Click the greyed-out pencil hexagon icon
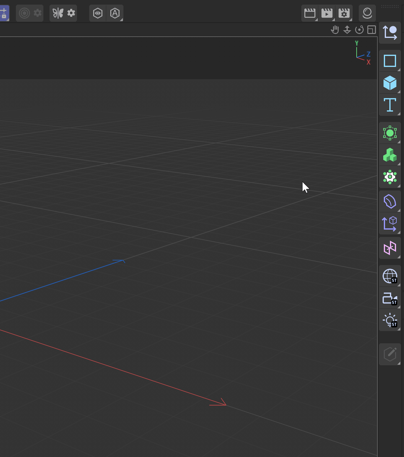 pos(390,354)
